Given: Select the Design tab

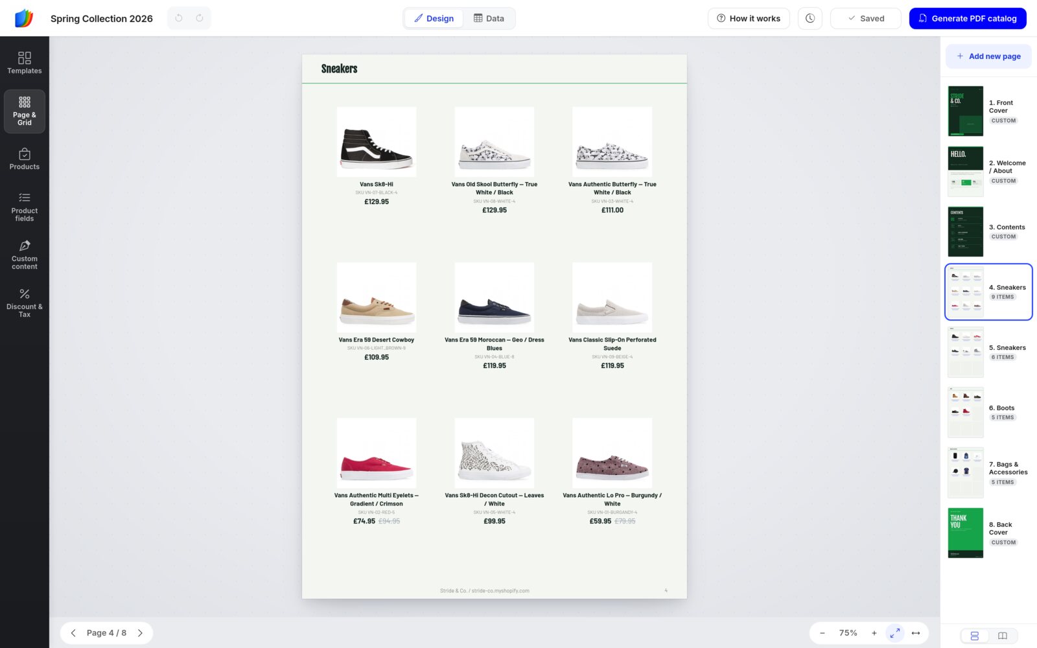Looking at the screenshot, I should (434, 18).
